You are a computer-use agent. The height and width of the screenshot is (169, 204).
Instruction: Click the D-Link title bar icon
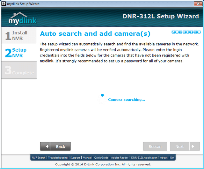click(4, 4)
